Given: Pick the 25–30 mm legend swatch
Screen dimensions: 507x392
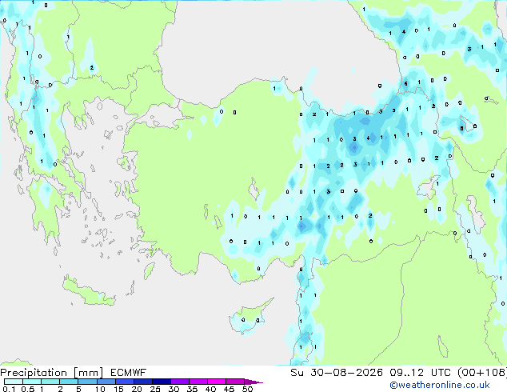Looking at the screenshot, I should pyautogui.click(x=161, y=382).
